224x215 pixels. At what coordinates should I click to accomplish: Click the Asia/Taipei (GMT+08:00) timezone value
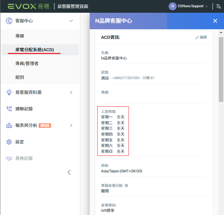point(122,171)
